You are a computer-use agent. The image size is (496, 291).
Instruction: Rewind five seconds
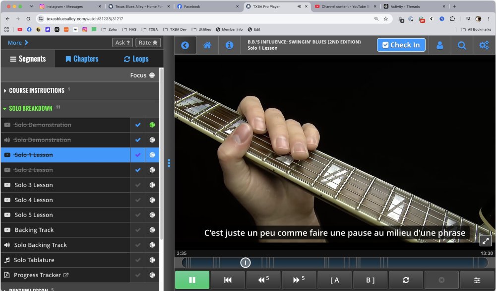tap(263, 280)
